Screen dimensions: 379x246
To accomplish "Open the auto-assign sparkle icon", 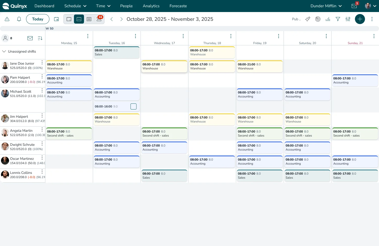I will pos(308,19).
